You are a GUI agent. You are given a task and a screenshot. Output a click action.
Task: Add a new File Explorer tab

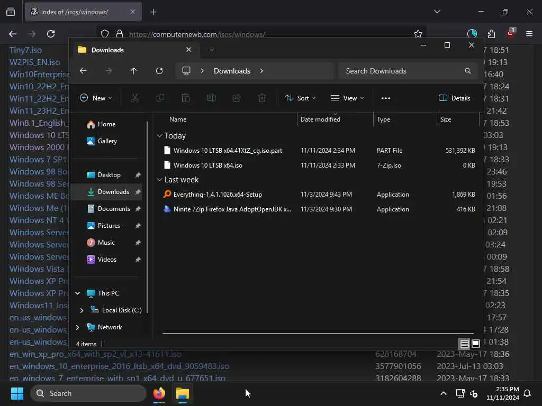[x=212, y=50]
